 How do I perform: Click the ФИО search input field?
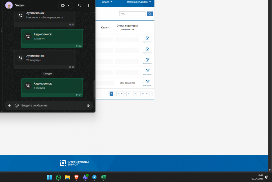(132, 14)
